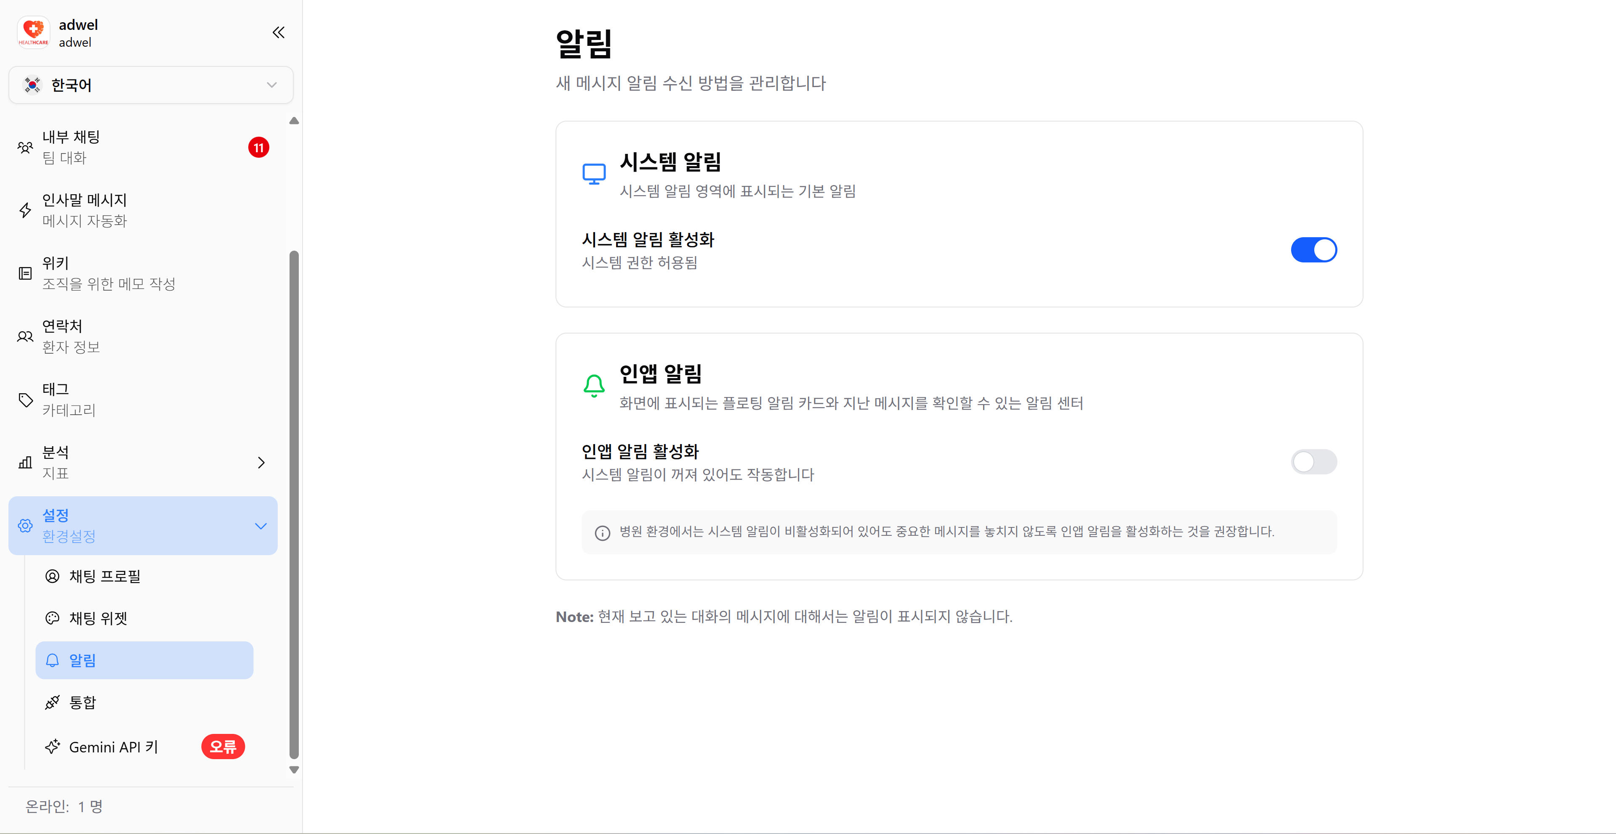Enable the 인앱 알림 활성화 toggle
Viewport: 1616px width, 834px height.
click(1313, 461)
